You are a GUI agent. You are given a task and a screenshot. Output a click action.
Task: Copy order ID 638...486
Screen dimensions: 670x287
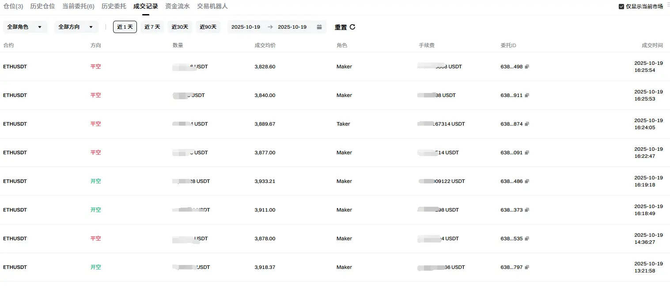[x=527, y=182]
